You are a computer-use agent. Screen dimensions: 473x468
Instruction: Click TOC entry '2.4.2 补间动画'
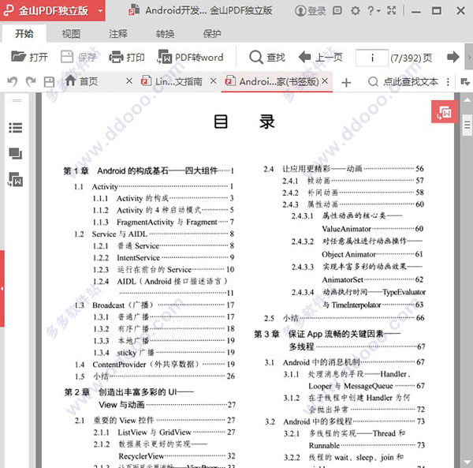tap(353, 193)
